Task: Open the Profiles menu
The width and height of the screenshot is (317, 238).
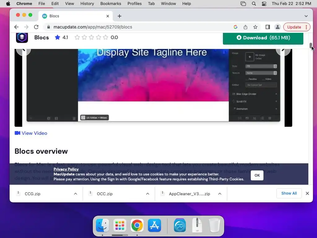Action: (134, 4)
